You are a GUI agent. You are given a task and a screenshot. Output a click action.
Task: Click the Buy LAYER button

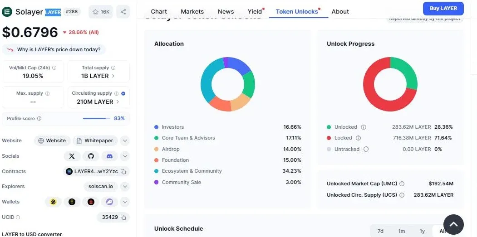pyautogui.click(x=443, y=9)
